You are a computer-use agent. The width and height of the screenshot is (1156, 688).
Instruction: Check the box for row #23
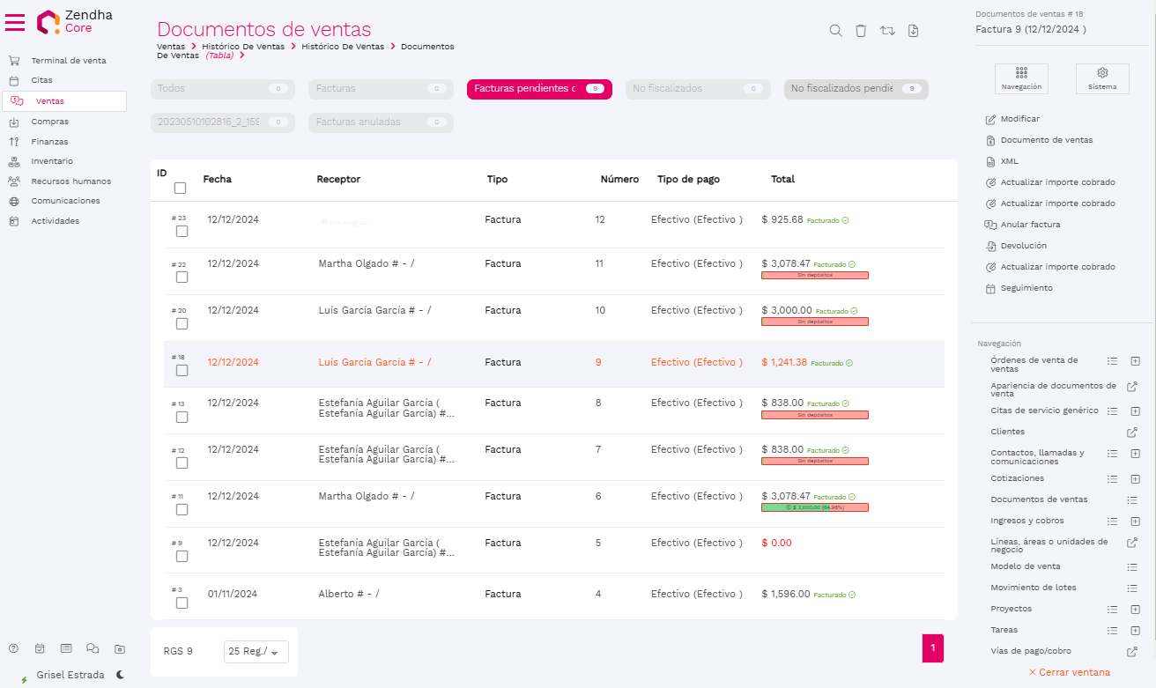tap(182, 231)
